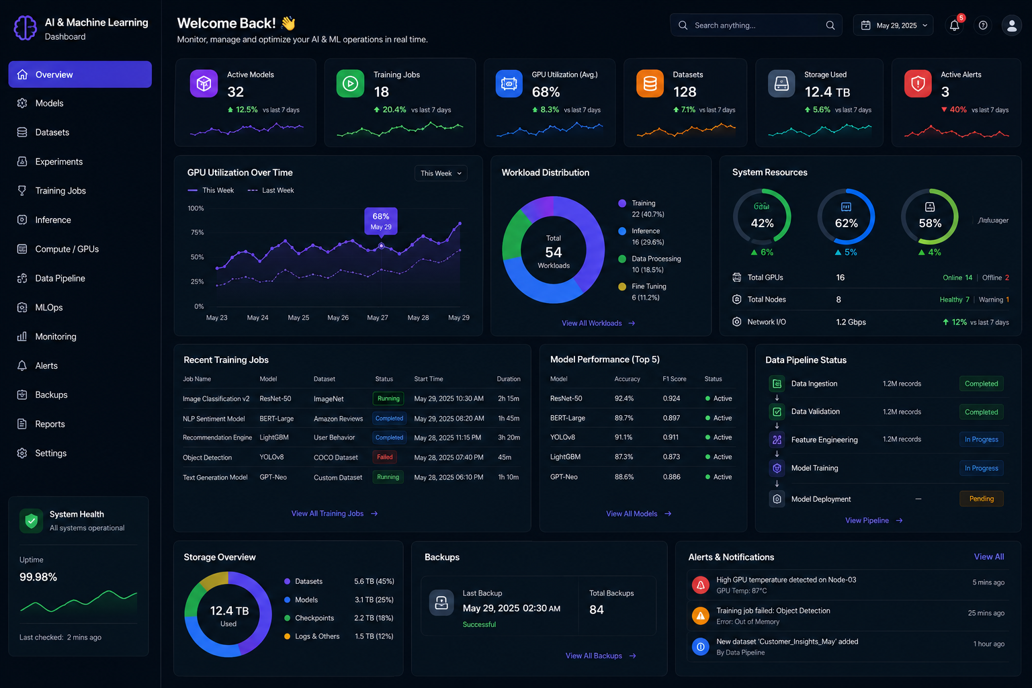This screenshot has height=688, width=1032.
Task: Click the Total Nodes icon
Action: pyautogui.click(x=736, y=300)
